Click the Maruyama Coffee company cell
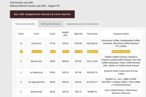The height and width of the screenshot is (97, 146). [121, 43]
